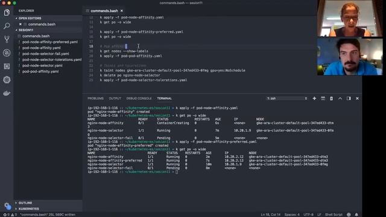The height and width of the screenshot is (217, 386).
Task: Create a new terminal with plus icon
Action: [314, 98]
